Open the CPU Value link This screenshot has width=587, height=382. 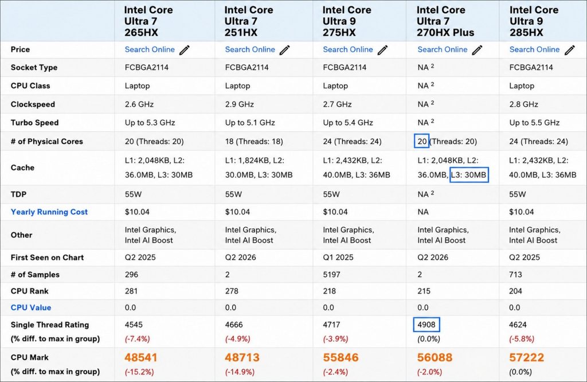[x=31, y=307]
